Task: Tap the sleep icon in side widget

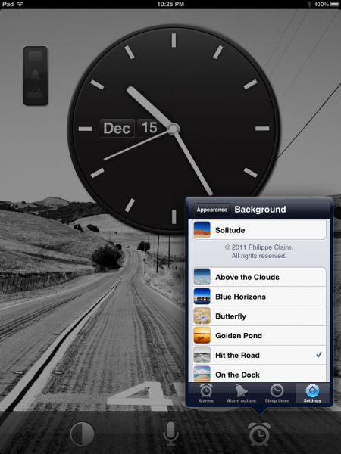Action: click(35, 92)
